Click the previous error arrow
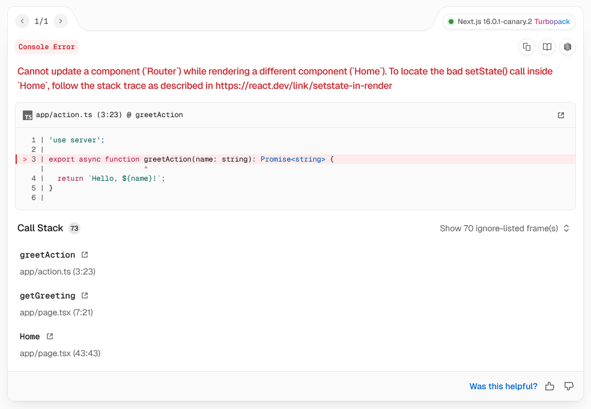This screenshot has width=591, height=409. click(22, 21)
